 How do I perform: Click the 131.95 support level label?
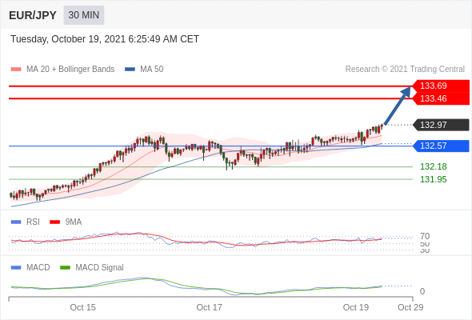[x=434, y=179]
